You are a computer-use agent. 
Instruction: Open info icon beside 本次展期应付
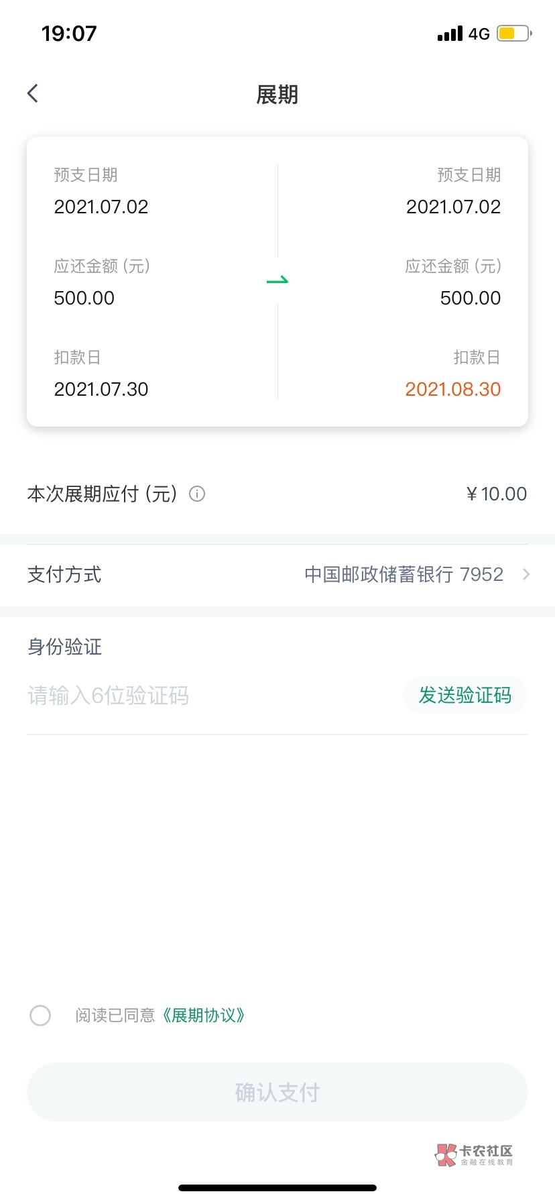tap(197, 494)
